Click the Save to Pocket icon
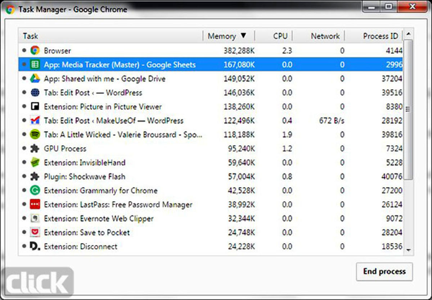The height and width of the screenshot is (300, 432). (x=35, y=232)
